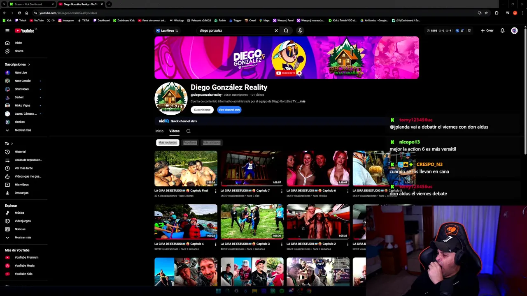Open options menu for Capítulo 3
Screen dimensions: 527x296
[282, 244]
